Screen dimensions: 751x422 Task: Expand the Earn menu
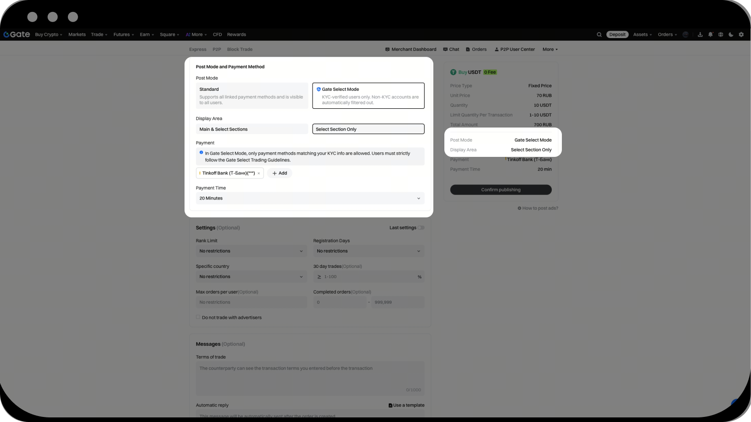tap(147, 34)
